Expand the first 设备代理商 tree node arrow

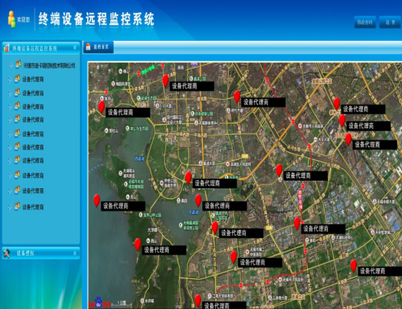coord(10,80)
